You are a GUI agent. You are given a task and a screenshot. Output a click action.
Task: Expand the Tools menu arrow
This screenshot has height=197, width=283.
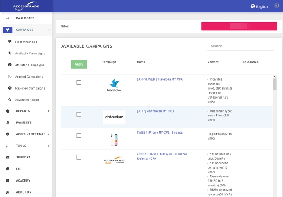coord(49,146)
